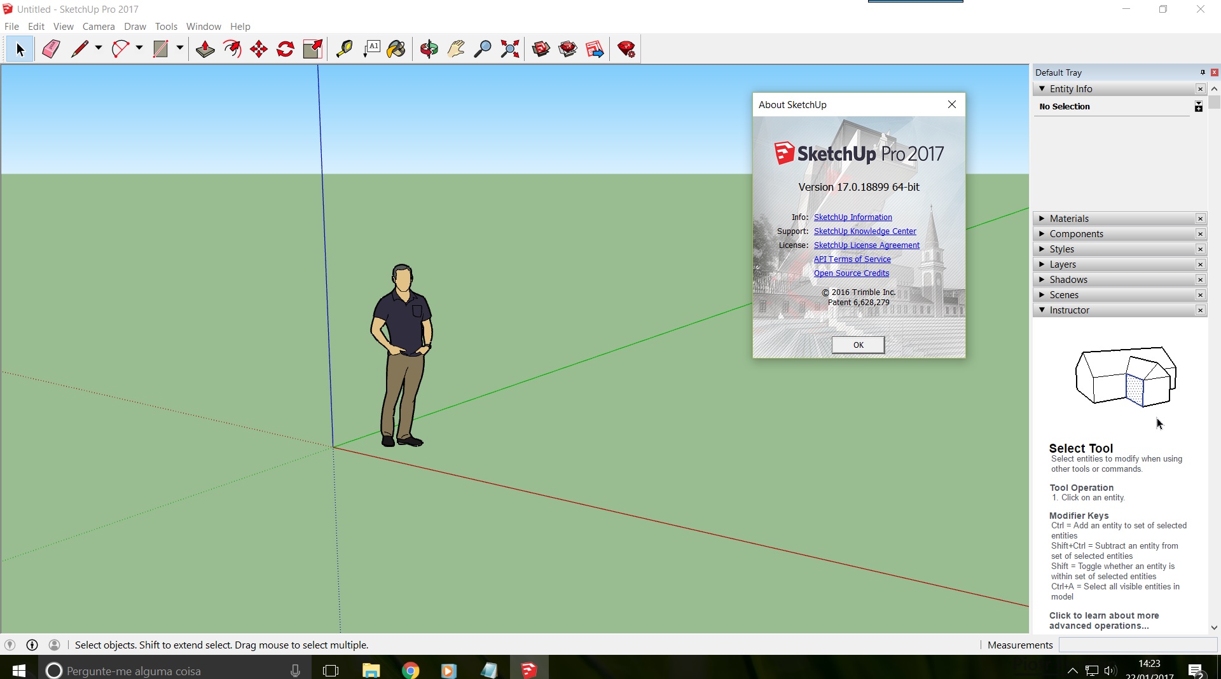The height and width of the screenshot is (679, 1221).
Task: Select the Select arrow tool
Action: coord(20,49)
